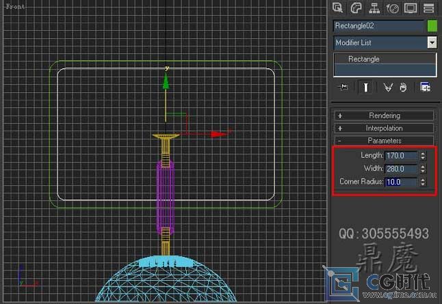The width and height of the screenshot is (442, 304).
Task: Click the Pin Stack icon
Action: pos(343,87)
